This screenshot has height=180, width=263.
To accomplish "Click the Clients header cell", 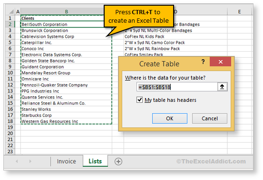I will point(66,18).
